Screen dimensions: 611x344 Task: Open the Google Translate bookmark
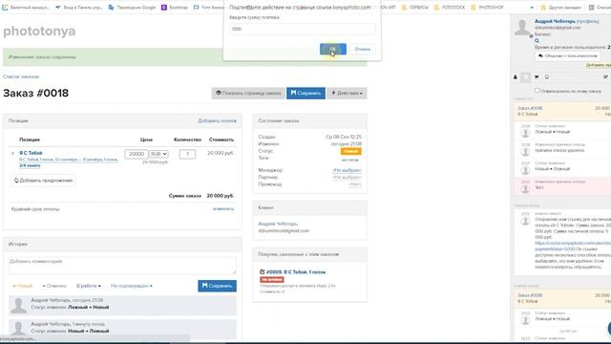pos(132,8)
